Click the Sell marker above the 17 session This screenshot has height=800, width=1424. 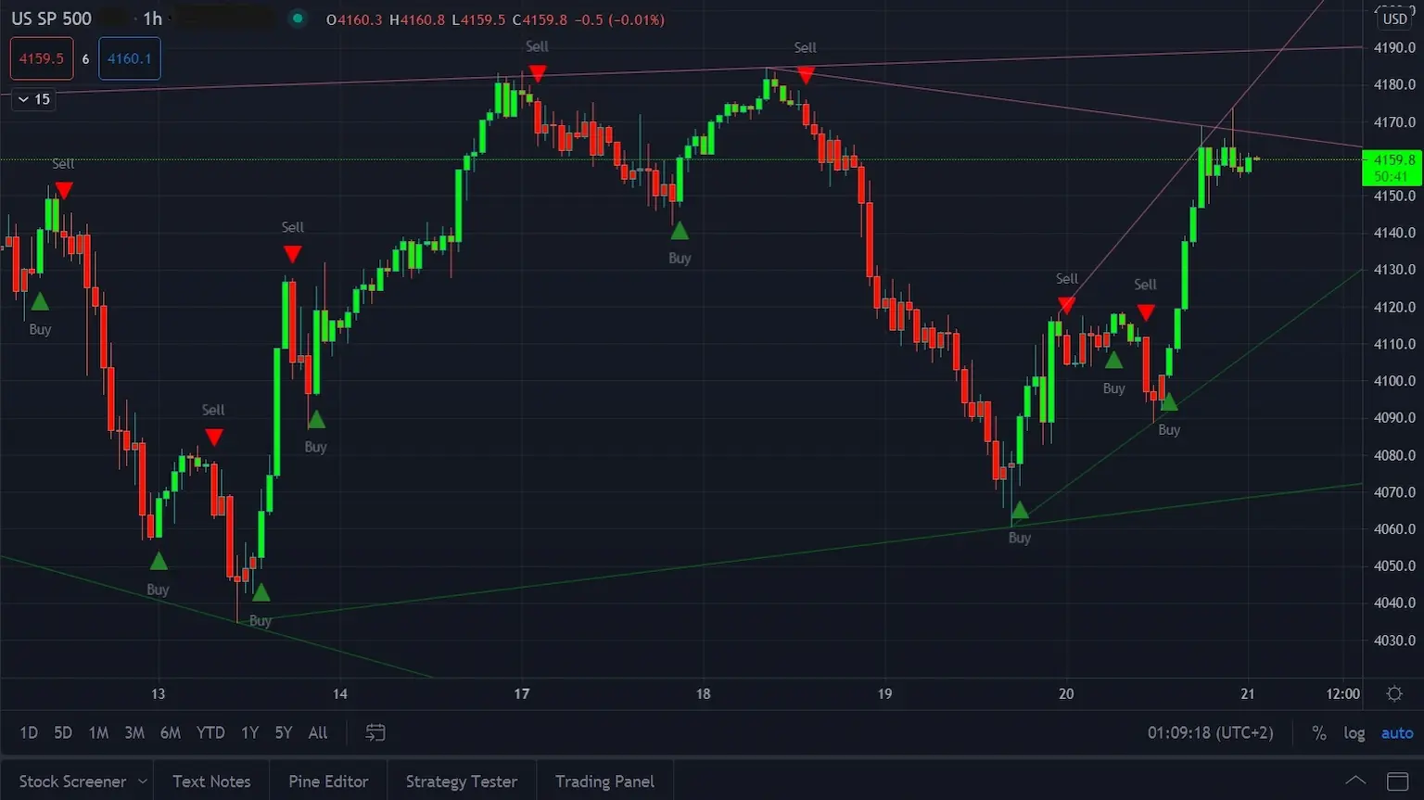[537, 73]
